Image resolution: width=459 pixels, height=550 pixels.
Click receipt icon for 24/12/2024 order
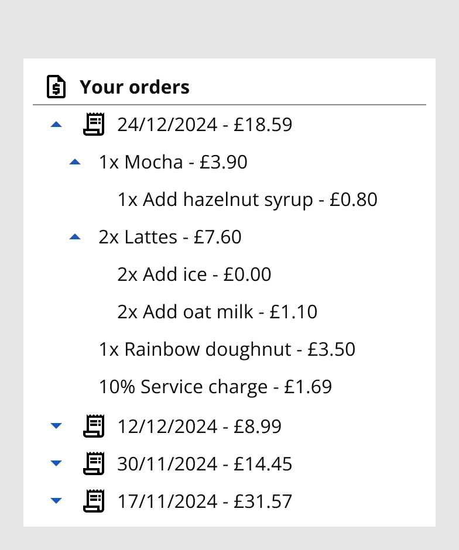pos(94,125)
